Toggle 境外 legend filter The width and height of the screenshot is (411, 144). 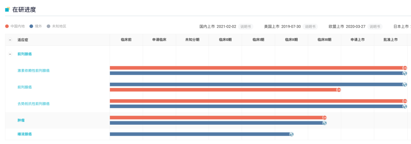click(x=36, y=27)
